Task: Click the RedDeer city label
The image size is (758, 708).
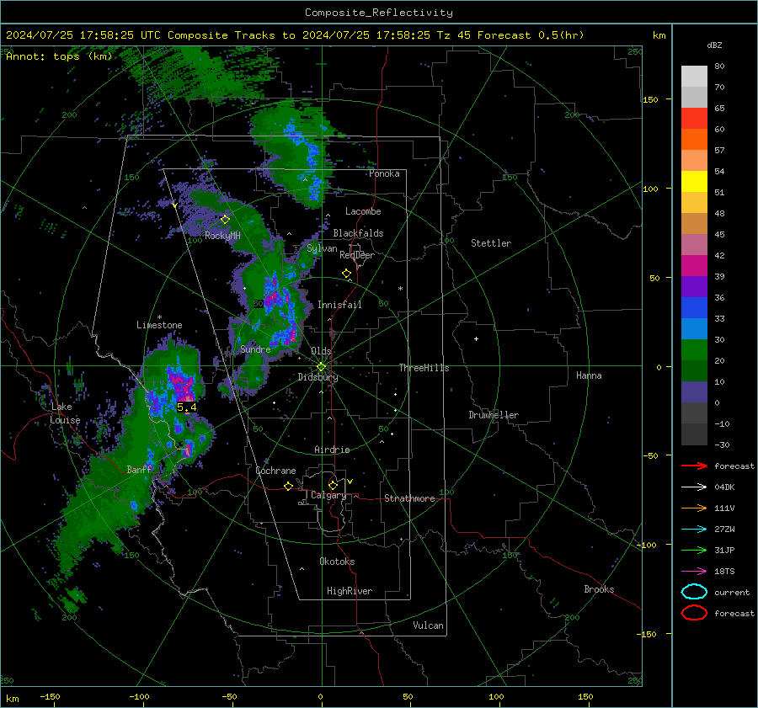Action: click(x=357, y=255)
